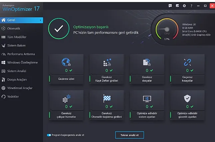Viewport: 215px width, 142px height.
Task: Click the speedometer icon for Performans Arttırma
Action: pos(3,54)
